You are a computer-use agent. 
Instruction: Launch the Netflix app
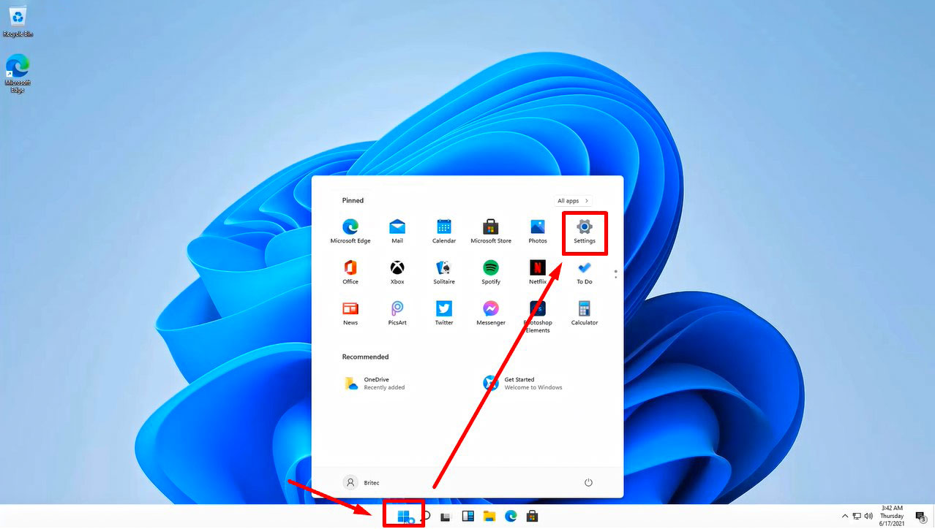tap(538, 273)
